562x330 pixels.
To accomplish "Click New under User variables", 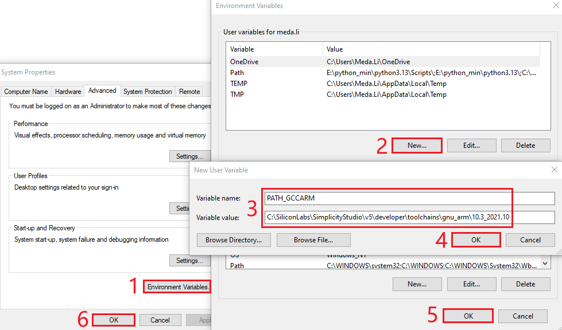I will 417,146.
